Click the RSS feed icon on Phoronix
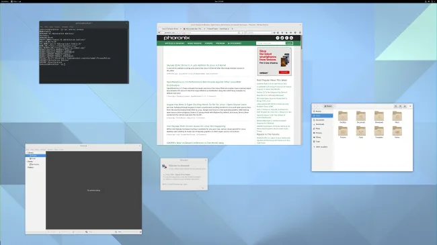437x245 pixels. pyautogui.click(x=291, y=38)
